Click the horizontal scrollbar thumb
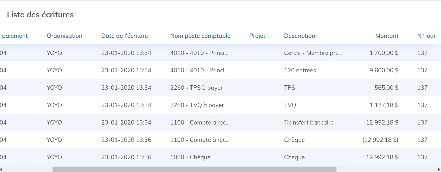Viewport: 441px width, 172px height. pos(194,169)
